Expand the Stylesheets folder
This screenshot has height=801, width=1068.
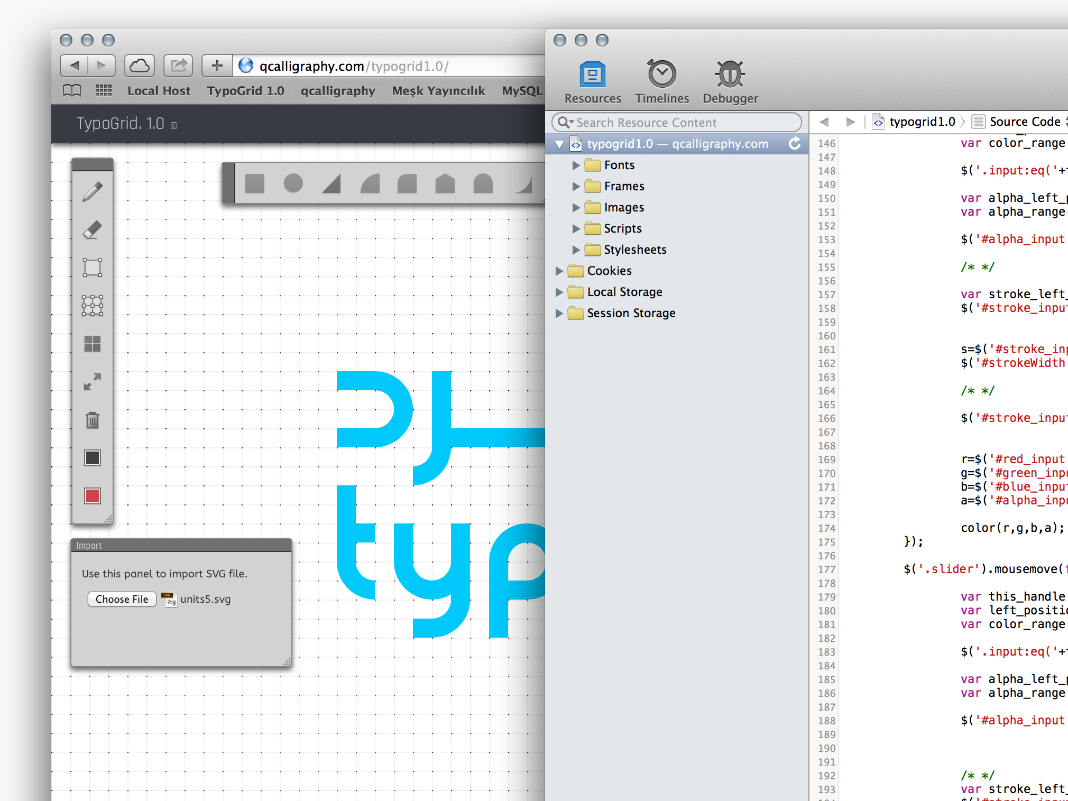tap(576, 250)
